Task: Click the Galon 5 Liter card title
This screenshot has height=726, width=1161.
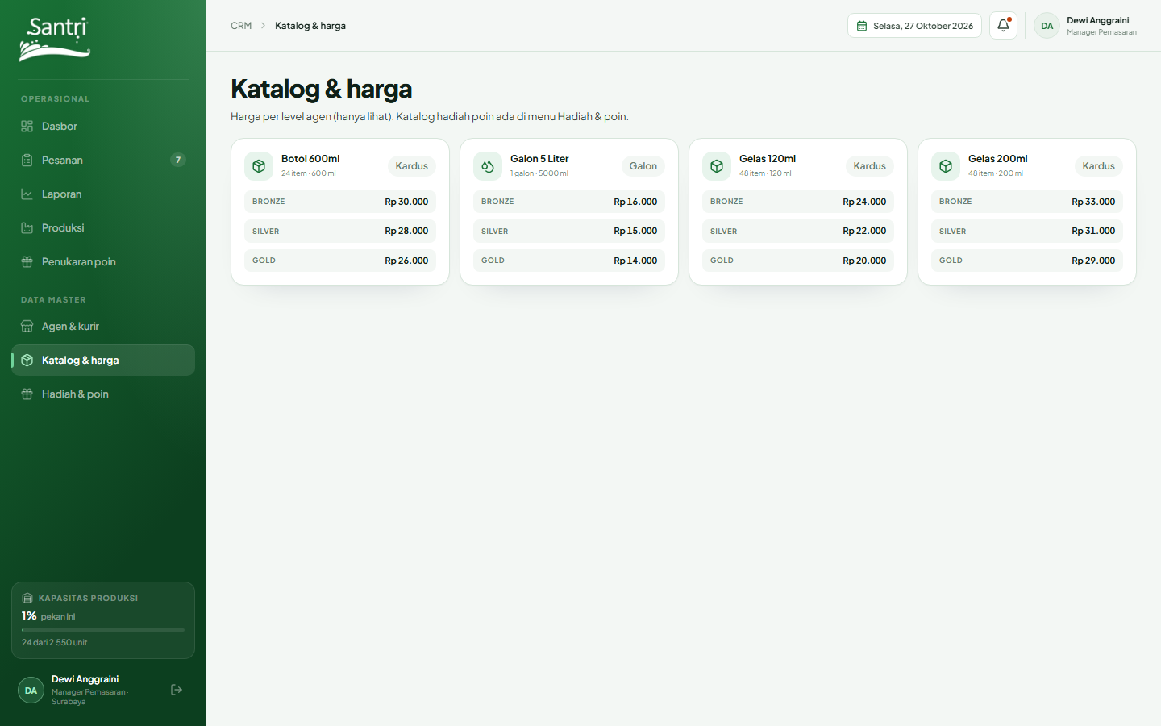Action: click(x=539, y=159)
